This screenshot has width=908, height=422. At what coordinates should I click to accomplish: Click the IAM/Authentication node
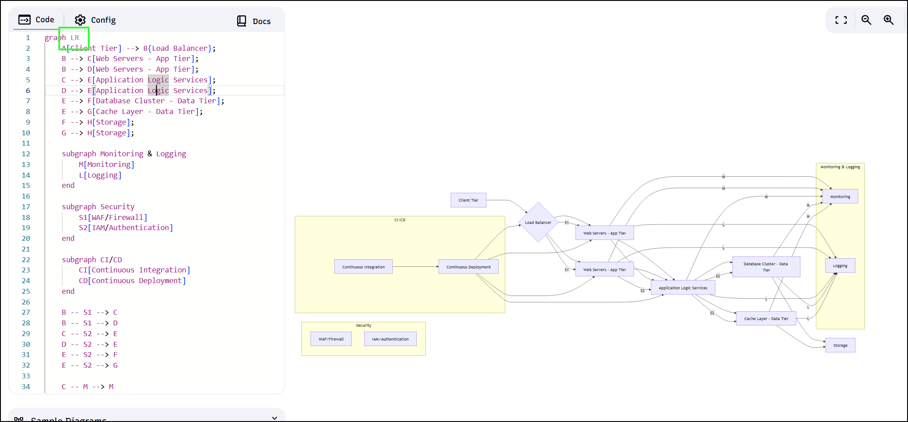coord(390,339)
